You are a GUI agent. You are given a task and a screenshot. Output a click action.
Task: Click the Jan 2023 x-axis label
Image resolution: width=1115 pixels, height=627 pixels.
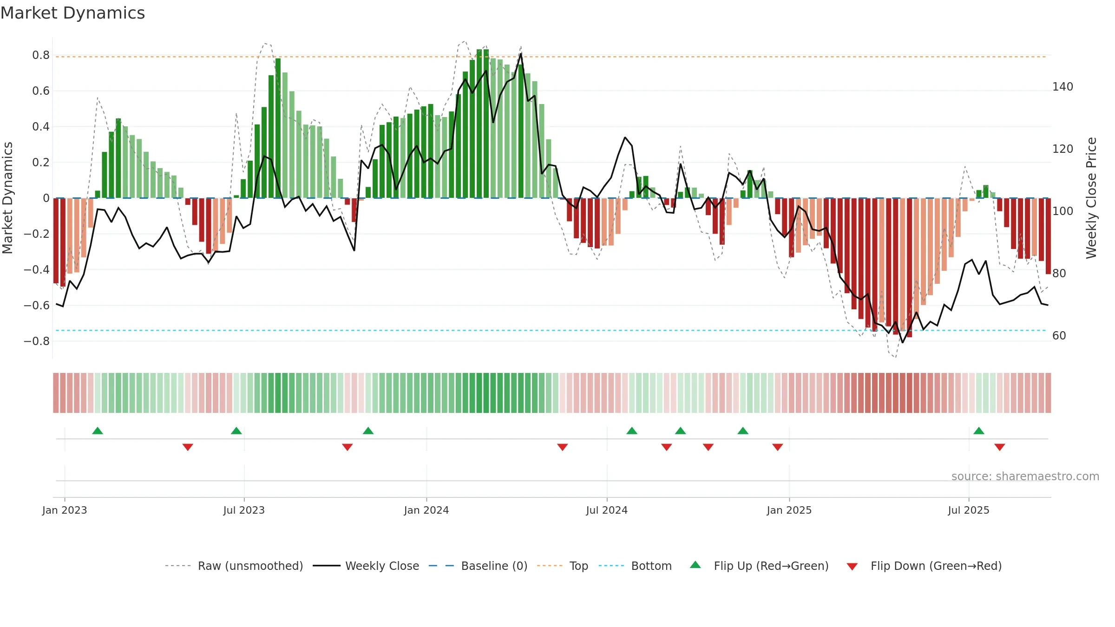pos(65,510)
